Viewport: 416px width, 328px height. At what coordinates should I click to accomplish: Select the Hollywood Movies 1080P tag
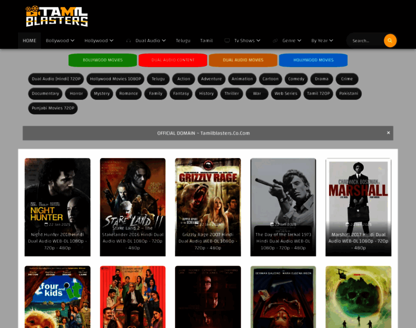[x=115, y=79]
